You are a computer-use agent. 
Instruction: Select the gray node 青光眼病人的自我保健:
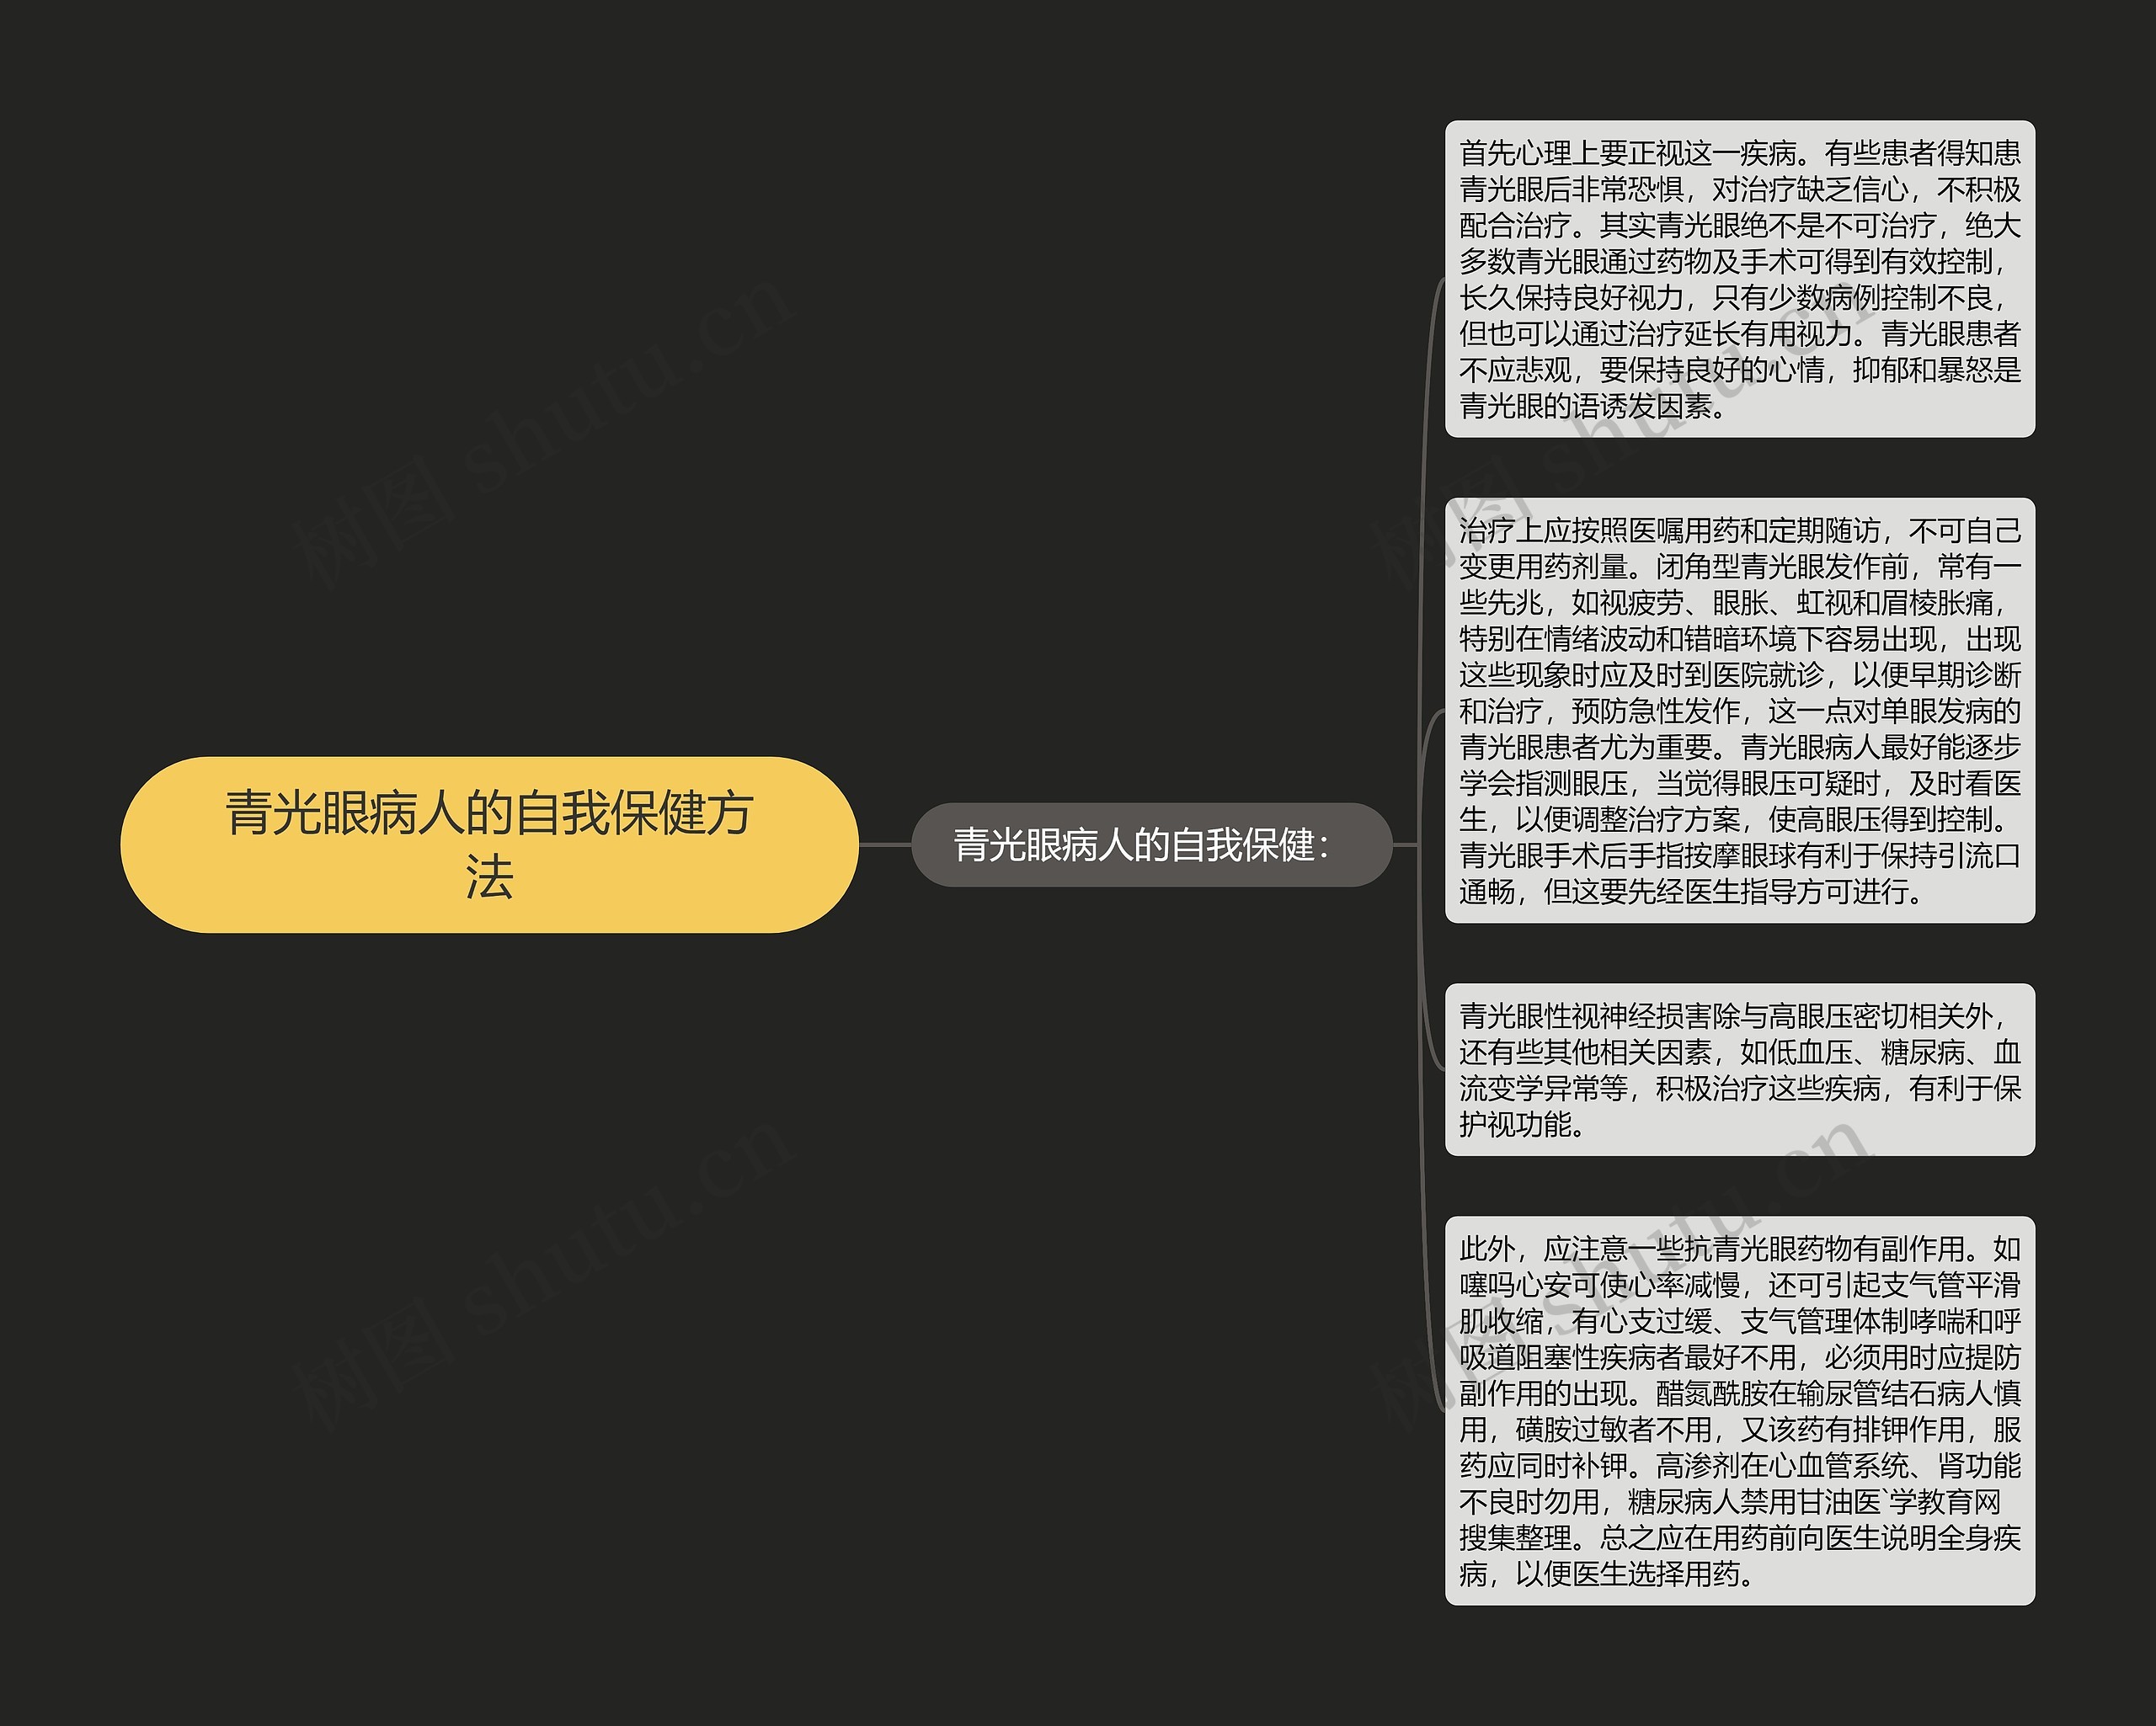[1151, 845]
